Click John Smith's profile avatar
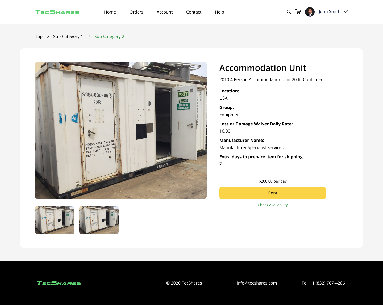The width and height of the screenshot is (383, 305). 310,12
